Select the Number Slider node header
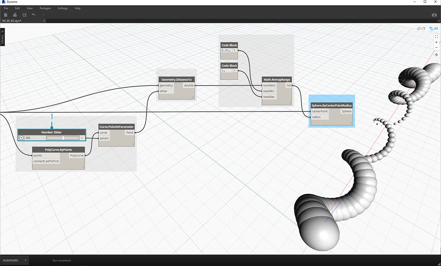This screenshot has height=266, width=441. pos(51,132)
